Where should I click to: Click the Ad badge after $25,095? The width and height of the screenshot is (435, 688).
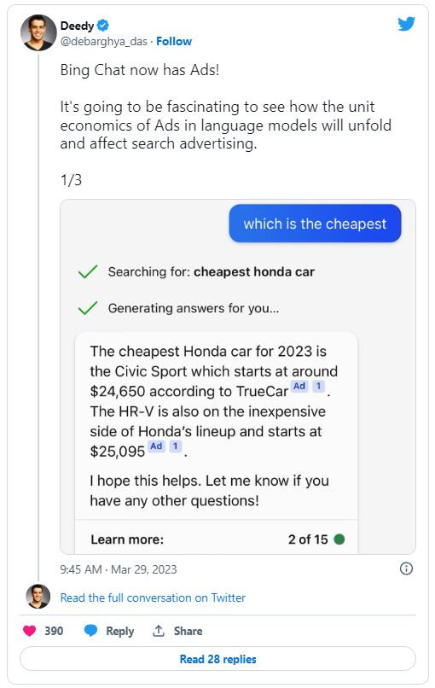click(157, 446)
